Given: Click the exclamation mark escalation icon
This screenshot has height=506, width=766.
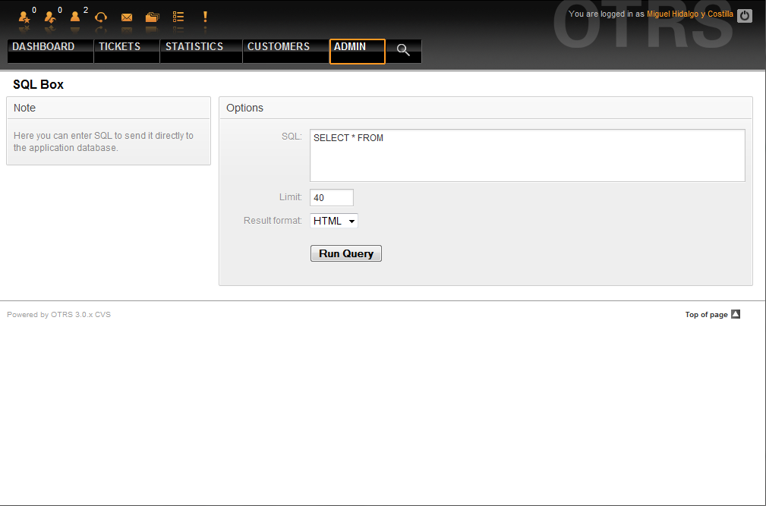Looking at the screenshot, I should [205, 17].
